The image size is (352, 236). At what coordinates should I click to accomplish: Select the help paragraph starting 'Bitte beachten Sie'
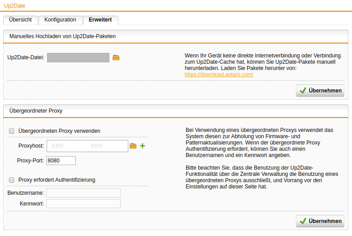pyautogui.click(x=262, y=177)
